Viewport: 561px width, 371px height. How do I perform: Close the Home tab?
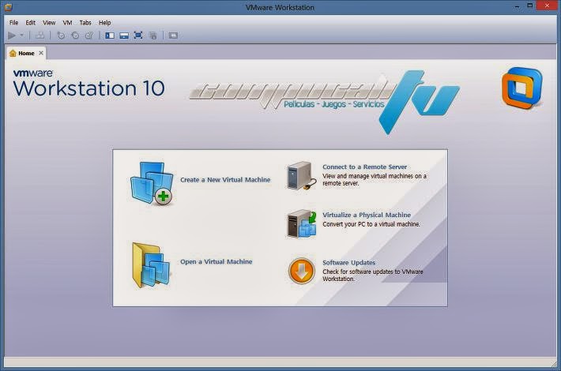click(x=41, y=53)
